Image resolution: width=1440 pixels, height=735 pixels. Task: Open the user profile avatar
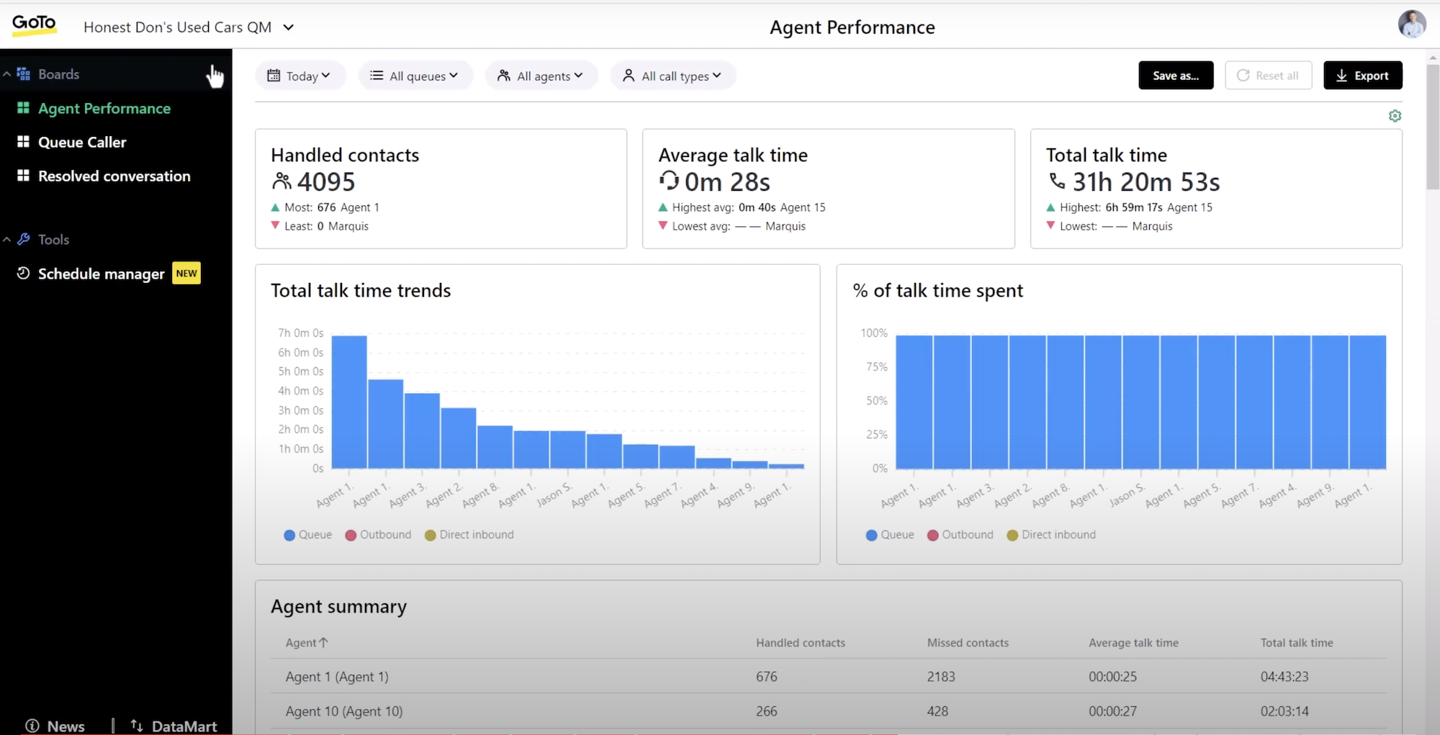click(x=1412, y=24)
